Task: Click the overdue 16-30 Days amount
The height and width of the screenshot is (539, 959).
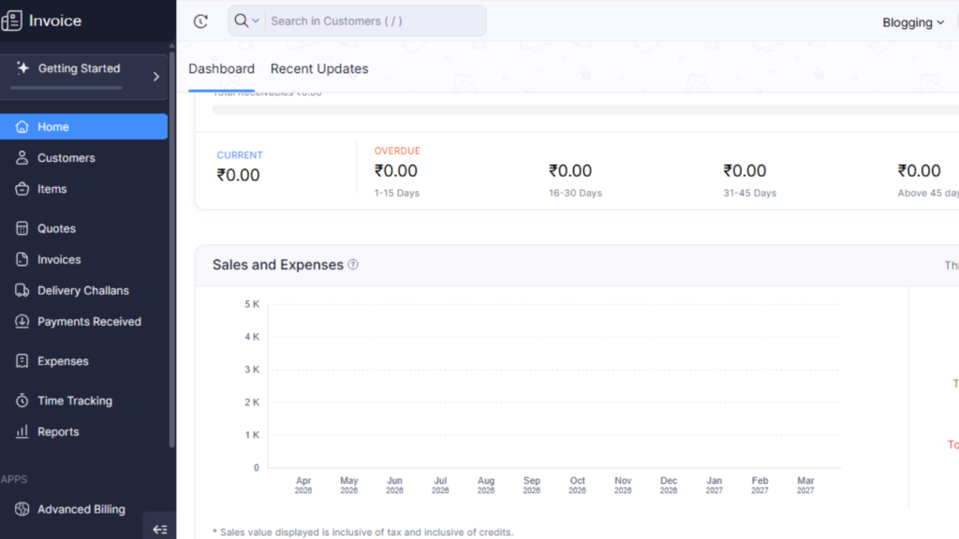Action: (570, 171)
